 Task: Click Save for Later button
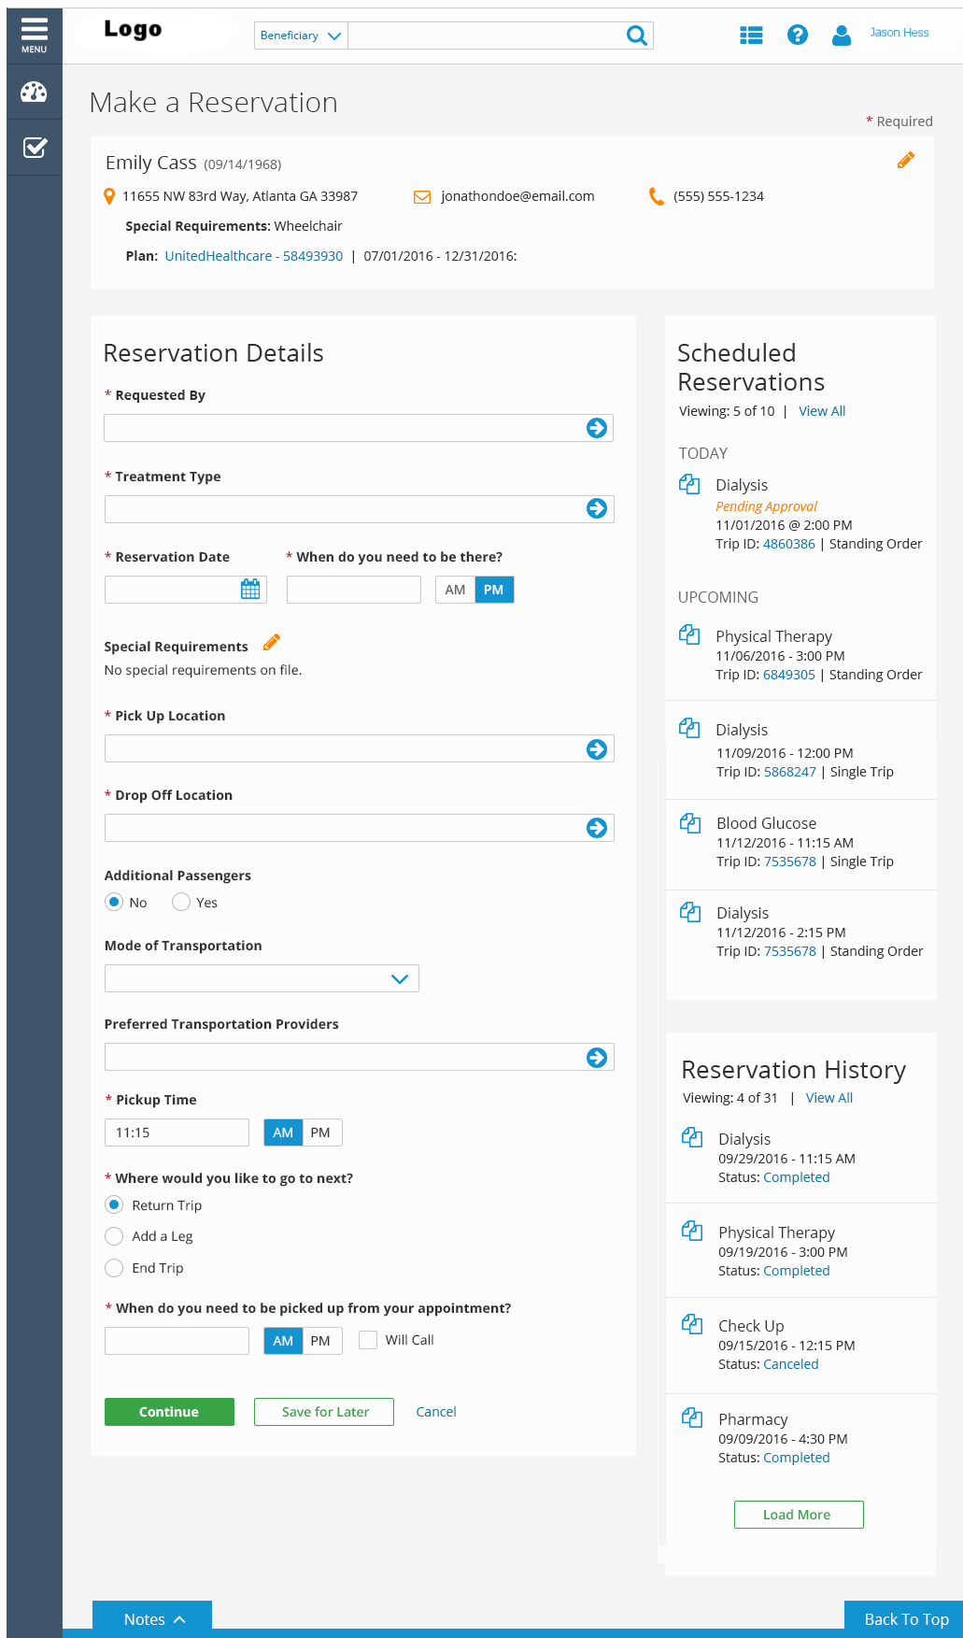pyautogui.click(x=324, y=1412)
